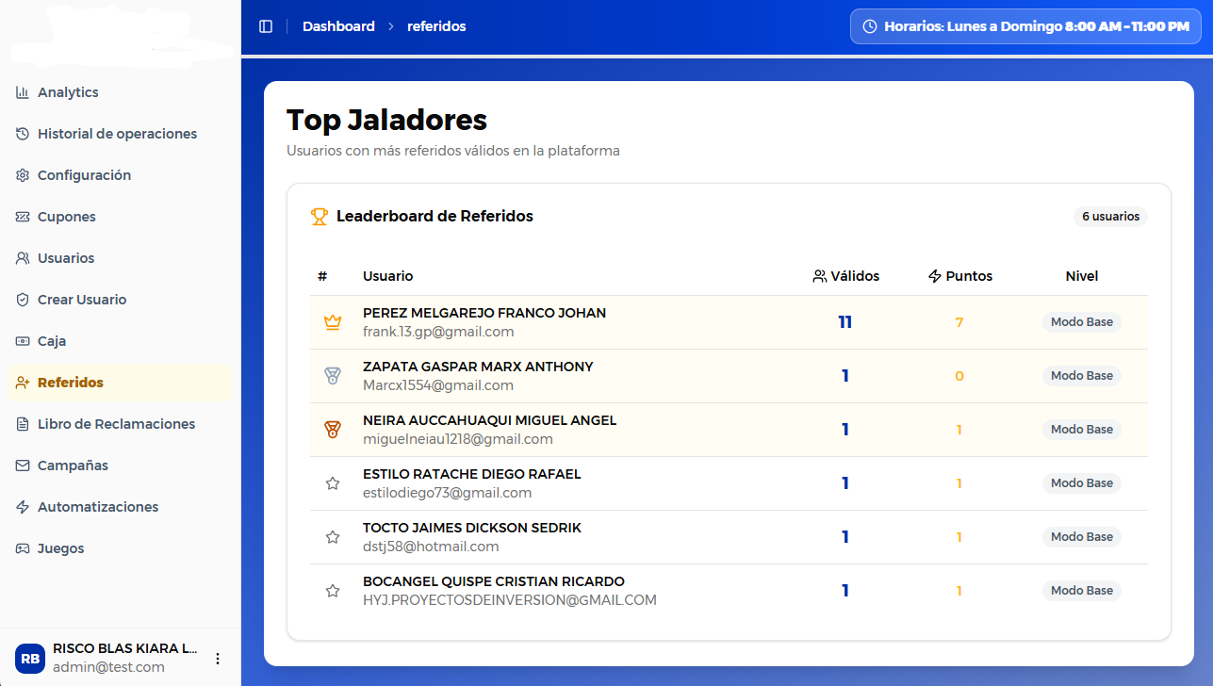The height and width of the screenshot is (686, 1213).
Task: Click the Válidos column header
Action: (x=846, y=276)
